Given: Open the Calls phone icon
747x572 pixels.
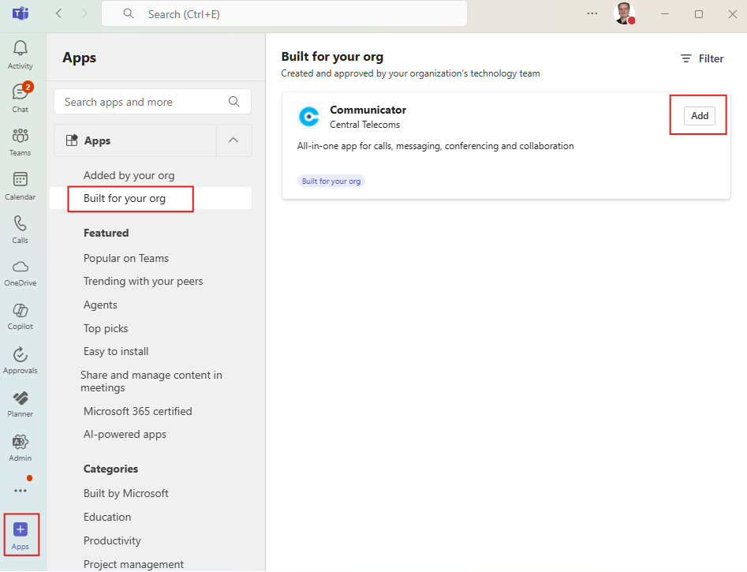Looking at the screenshot, I should 21,228.
